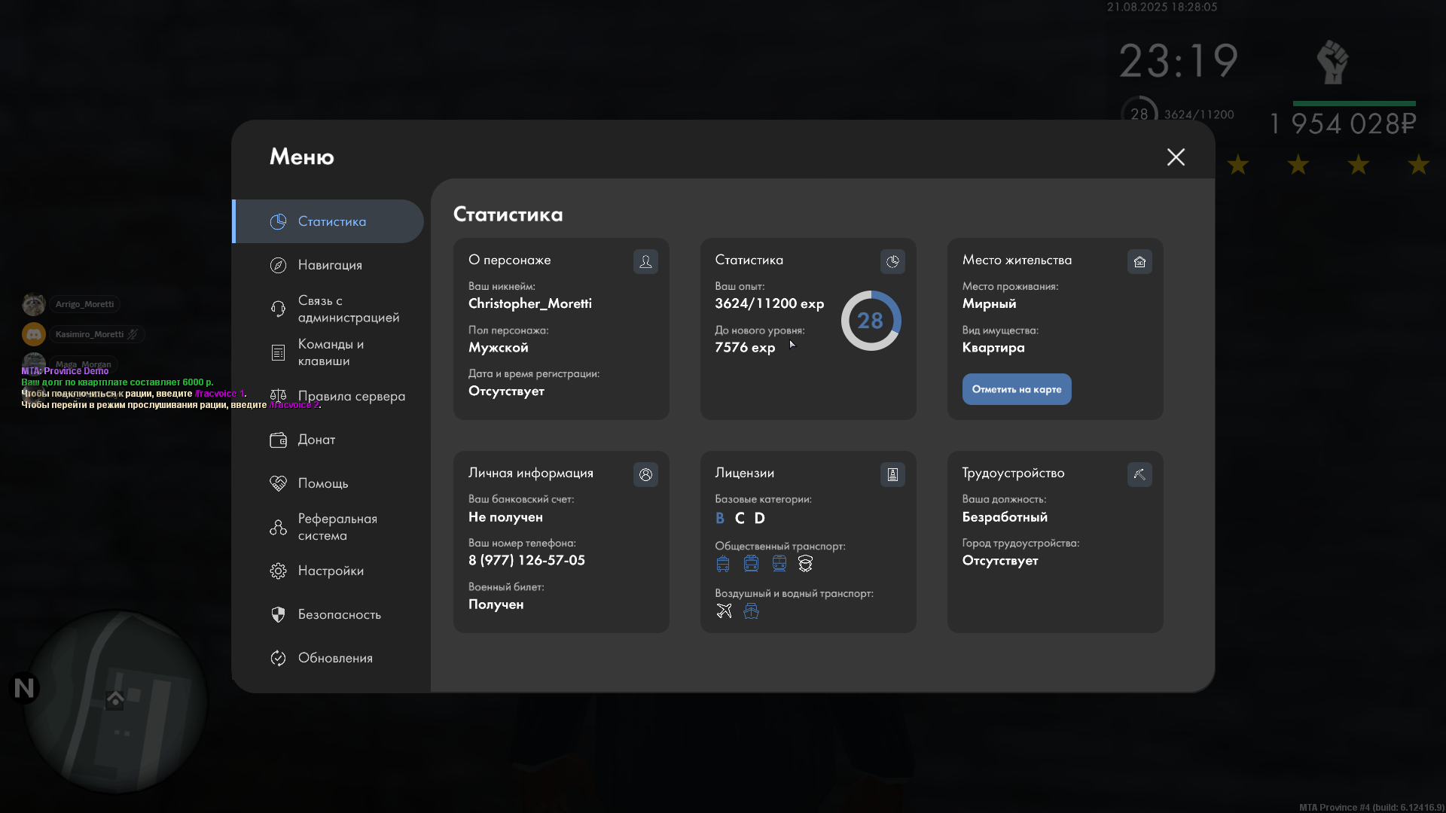The image size is (1446, 813).
Task: Click Отметить на карте button
Action: tap(1017, 389)
